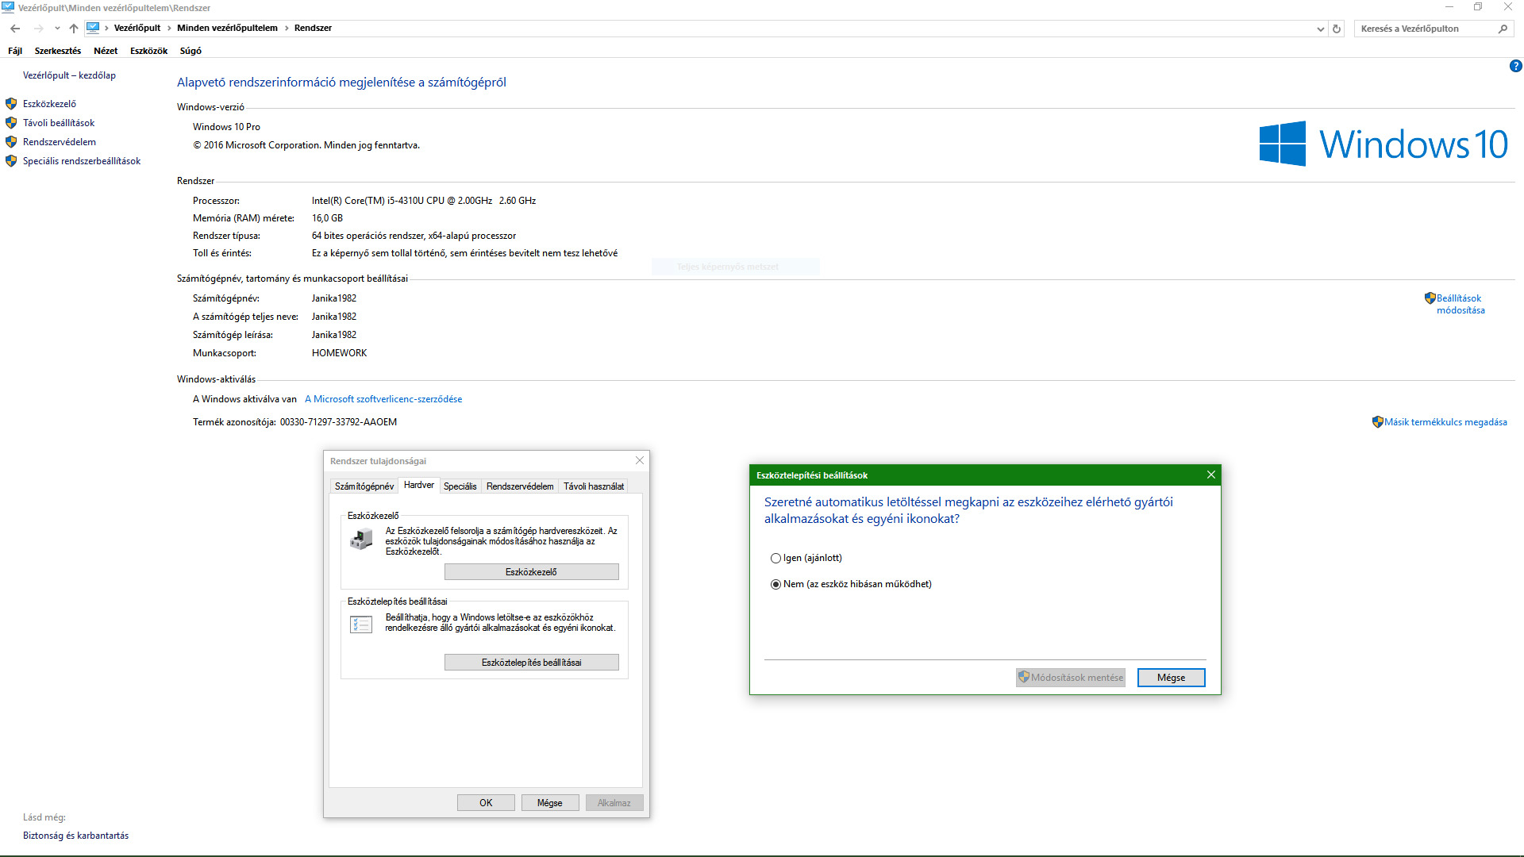Click the shield icon beside Speciális rendszerbeállítások
The width and height of the screenshot is (1524, 857).
(x=11, y=161)
